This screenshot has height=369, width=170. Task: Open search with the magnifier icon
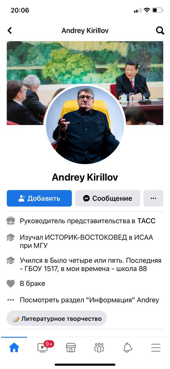160,31
